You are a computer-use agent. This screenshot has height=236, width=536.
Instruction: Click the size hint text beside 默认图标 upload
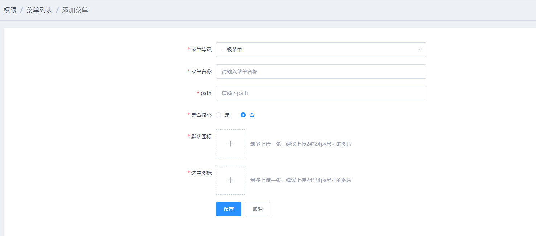pos(301,144)
